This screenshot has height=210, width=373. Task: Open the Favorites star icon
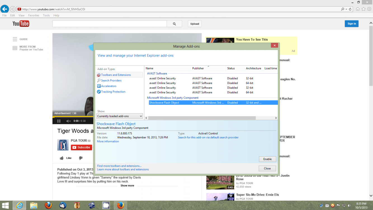click(x=363, y=9)
